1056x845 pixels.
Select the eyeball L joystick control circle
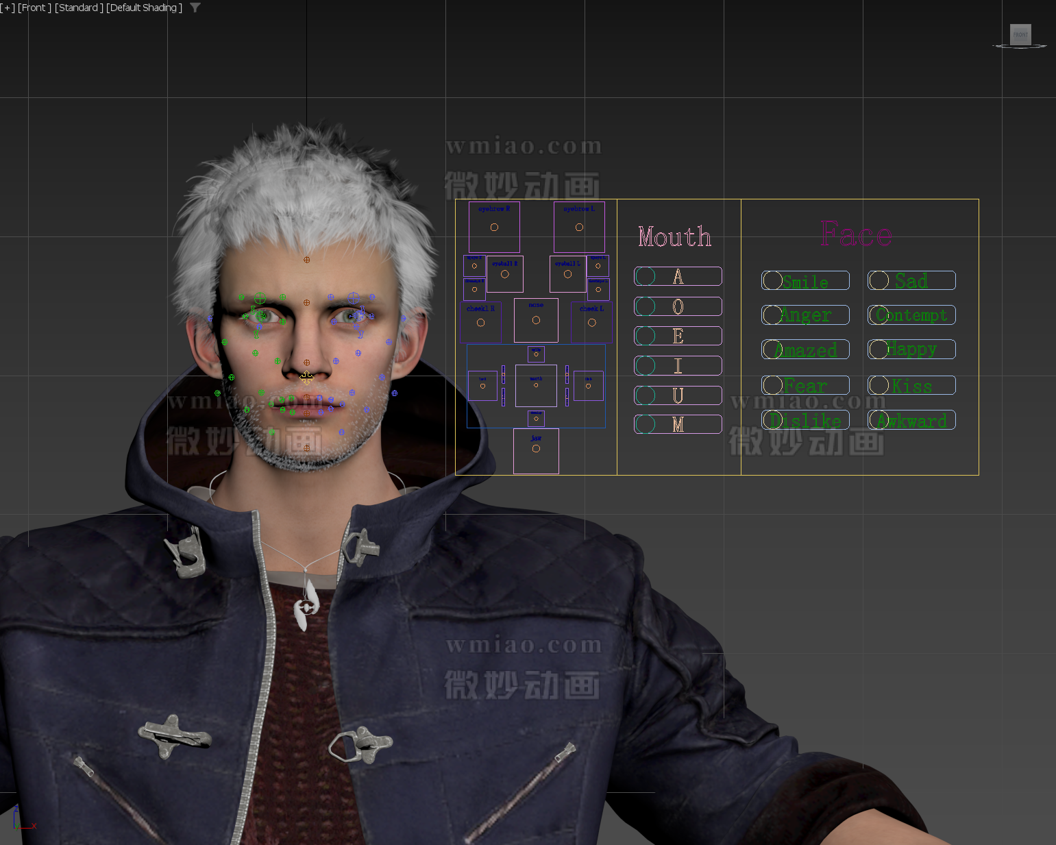pyautogui.click(x=567, y=274)
